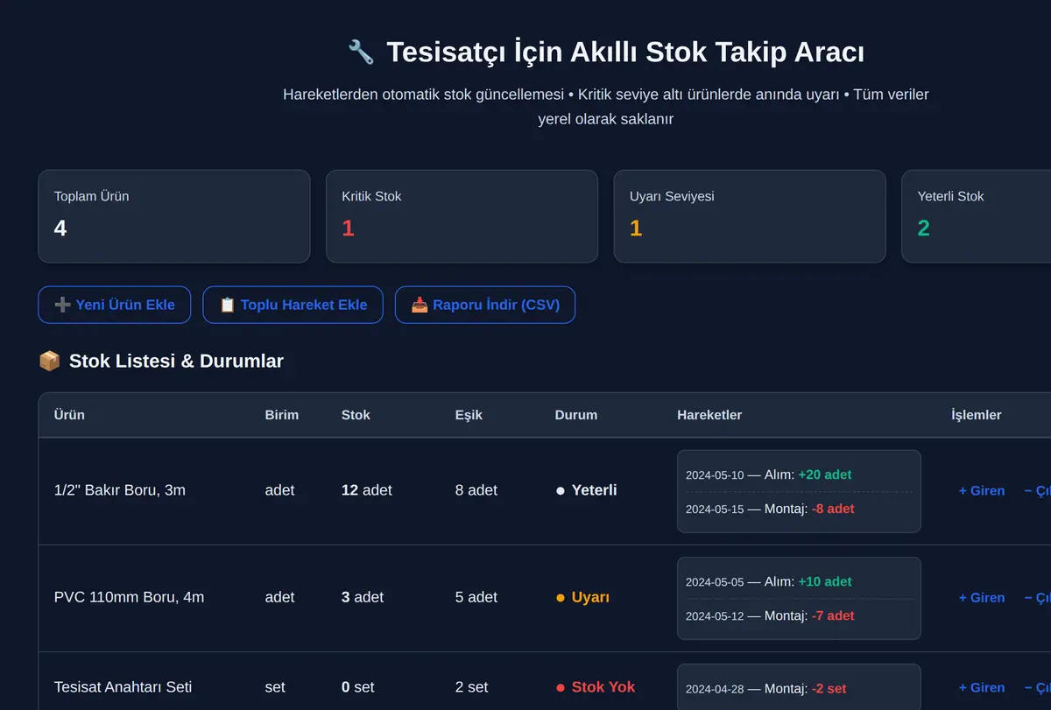Click the 2024-05-10 Alım +20 adet entry
1051x710 pixels.
point(769,475)
